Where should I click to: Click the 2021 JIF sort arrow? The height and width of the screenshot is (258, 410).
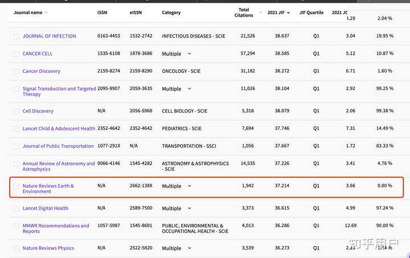coord(288,13)
